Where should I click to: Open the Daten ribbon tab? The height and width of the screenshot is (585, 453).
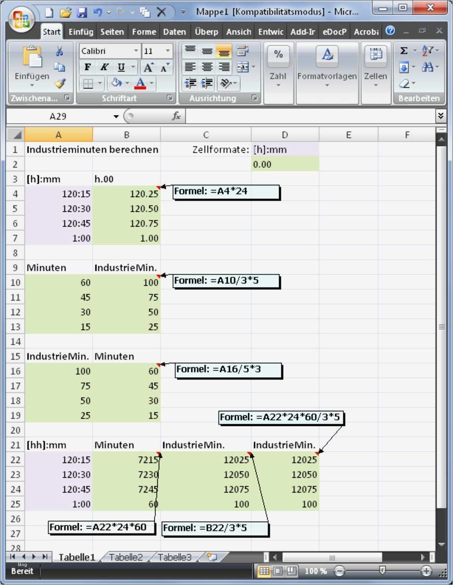tap(174, 32)
